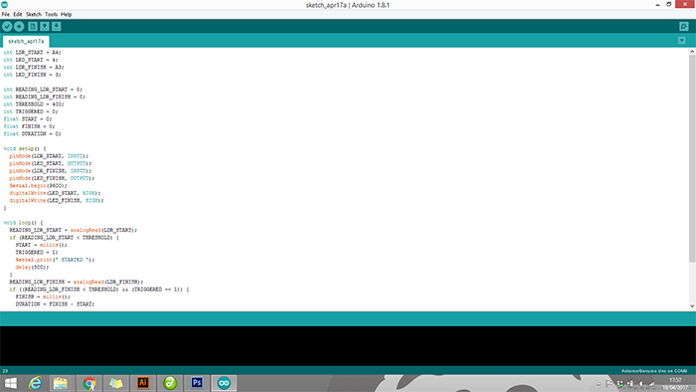Click in the black console output area

pyautogui.click(x=348, y=346)
